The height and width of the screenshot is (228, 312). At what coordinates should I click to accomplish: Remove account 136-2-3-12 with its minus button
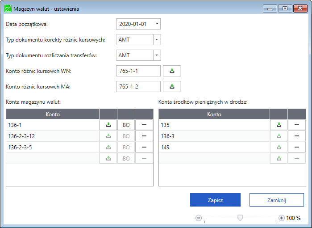144,136
